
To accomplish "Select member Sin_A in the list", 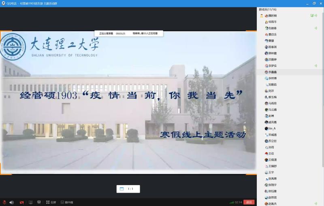I will 271,128.
